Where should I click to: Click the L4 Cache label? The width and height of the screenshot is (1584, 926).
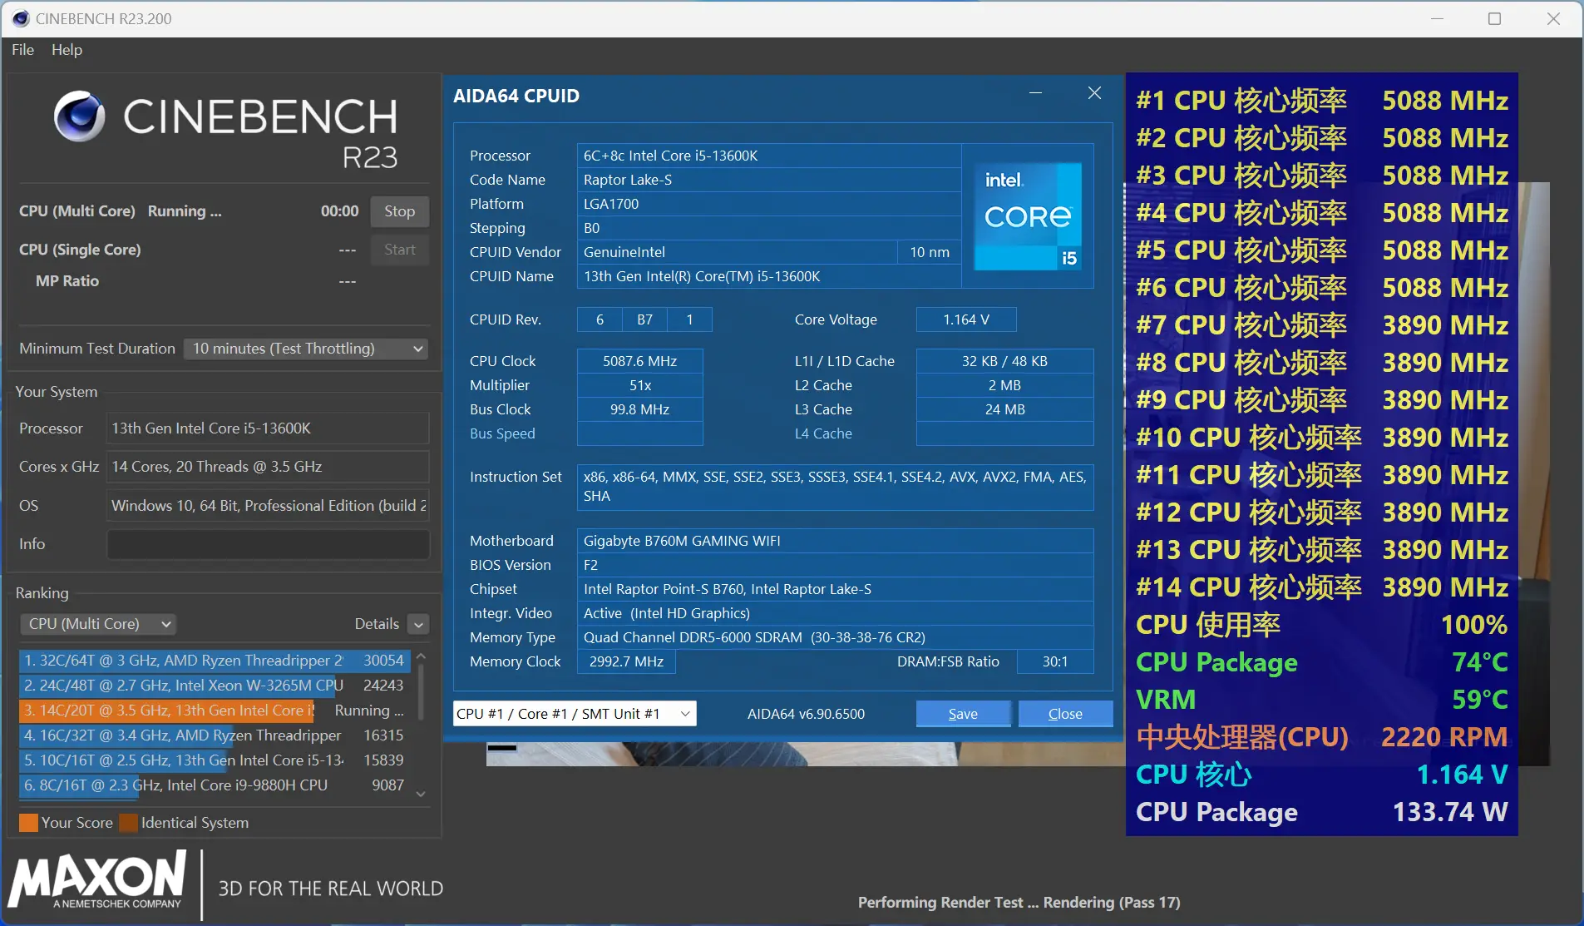tap(823, 433)
